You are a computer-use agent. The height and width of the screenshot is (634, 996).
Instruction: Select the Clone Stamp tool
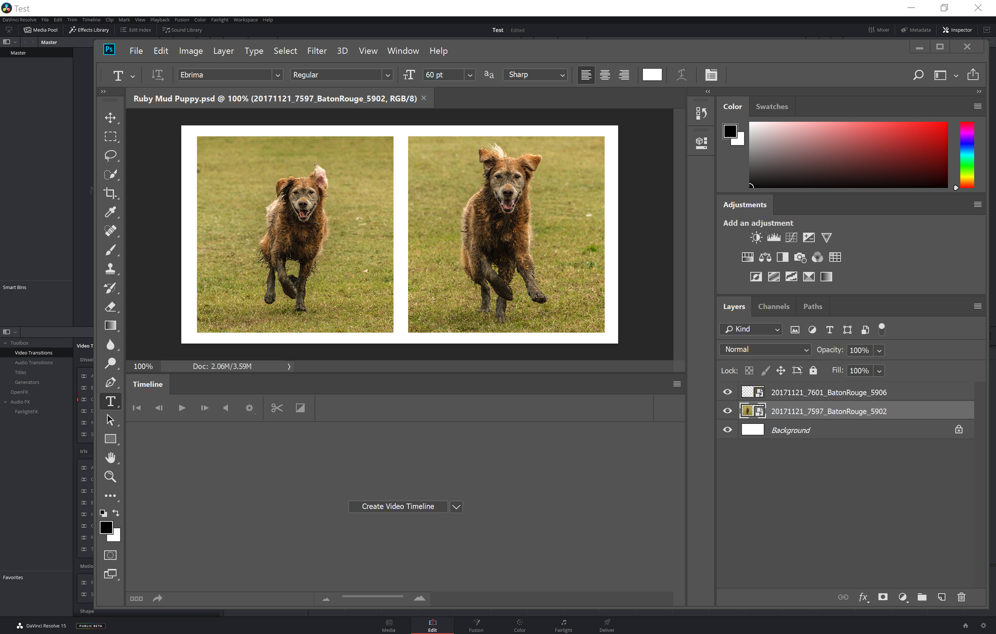tap(110, 269)
